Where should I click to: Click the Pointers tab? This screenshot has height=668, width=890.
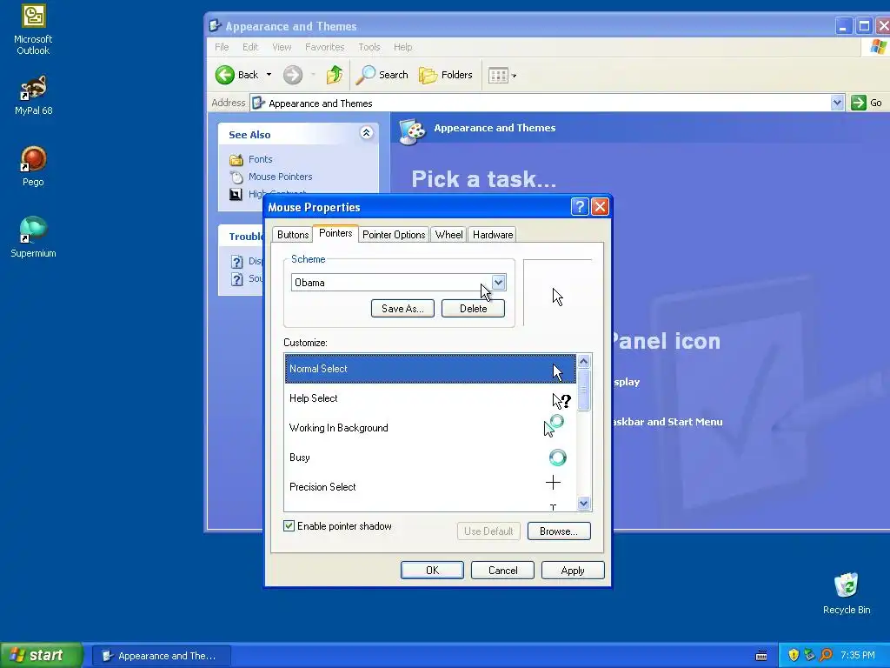(x=335, y=233)
